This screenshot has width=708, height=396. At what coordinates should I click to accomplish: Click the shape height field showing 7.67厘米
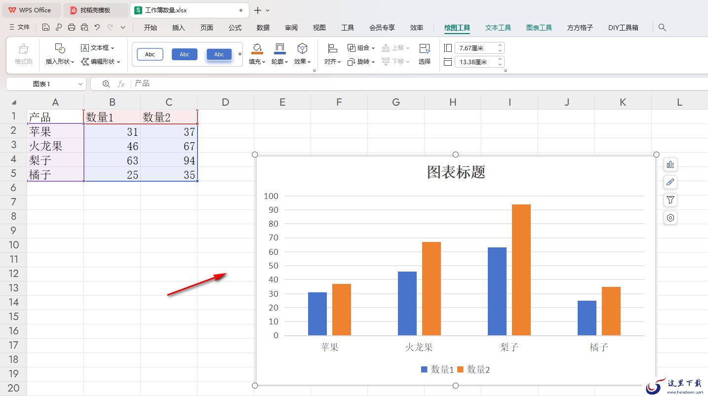[x=475, y=48]
